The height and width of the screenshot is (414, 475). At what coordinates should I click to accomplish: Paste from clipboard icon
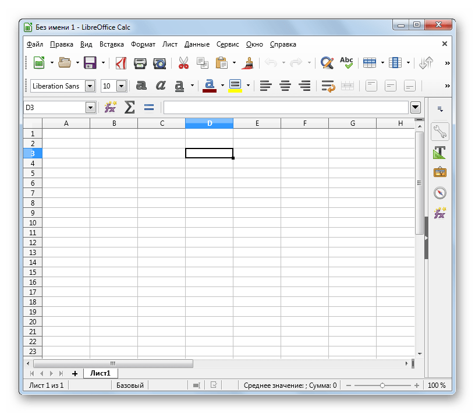pyautogui.click(x=221, y=63)
